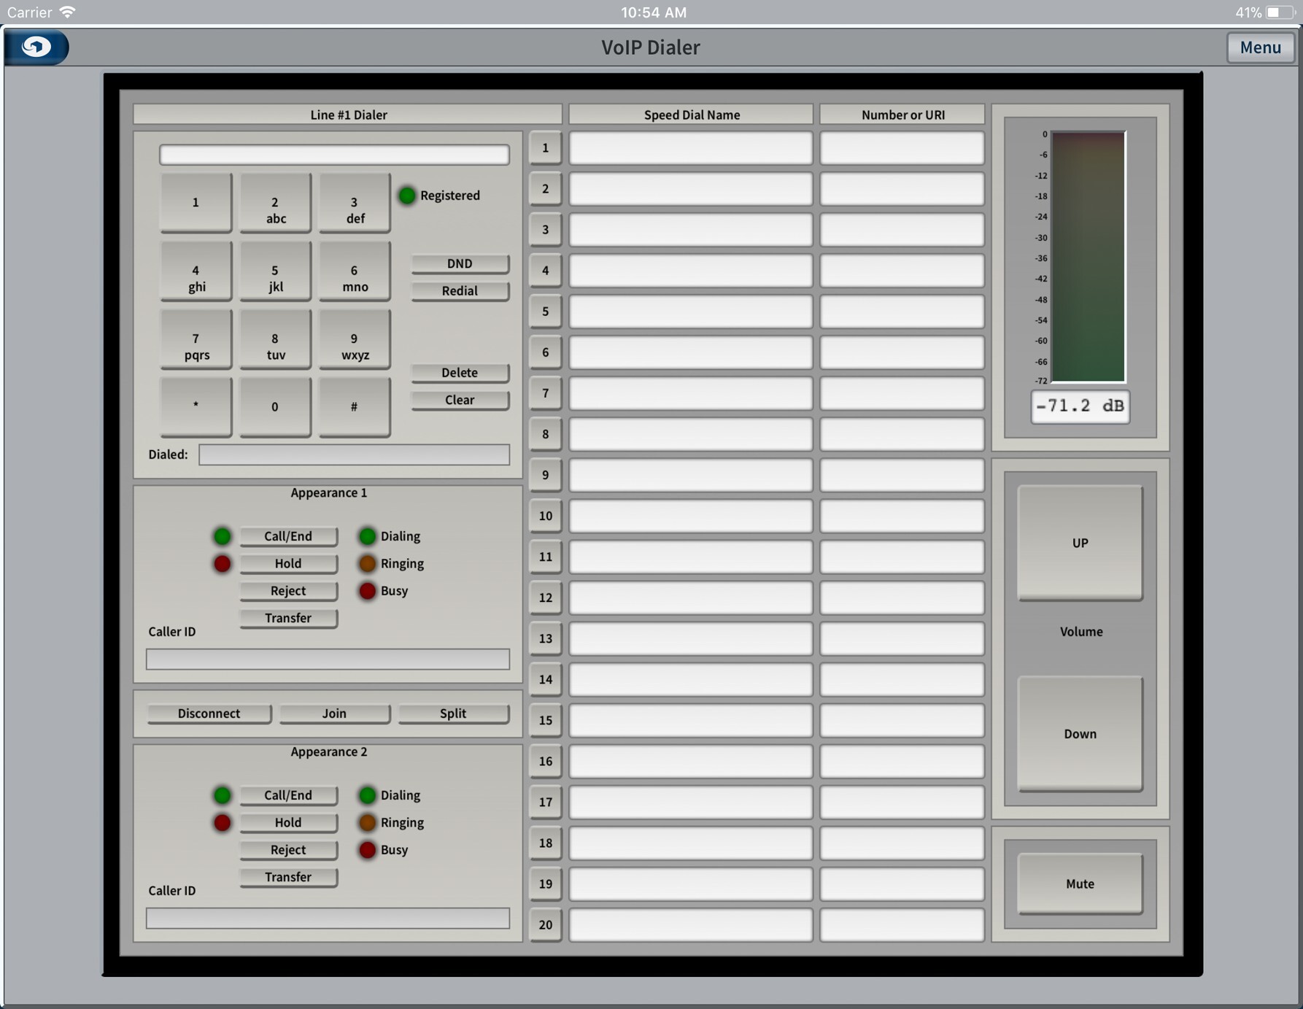Click Appearance 1 Ringing orange indicator
Viewport: 1303px width, 1009px height.
pyautogui.click(x=368, y=564)
